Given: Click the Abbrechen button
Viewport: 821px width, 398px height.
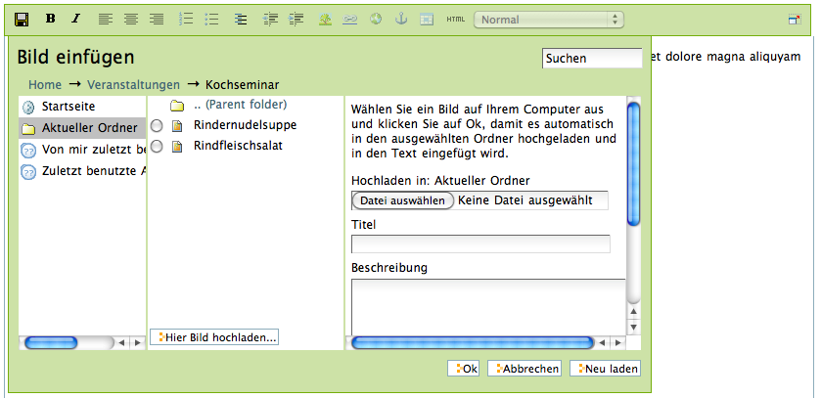Looking at the screenshot, I should tap(525, 369).
